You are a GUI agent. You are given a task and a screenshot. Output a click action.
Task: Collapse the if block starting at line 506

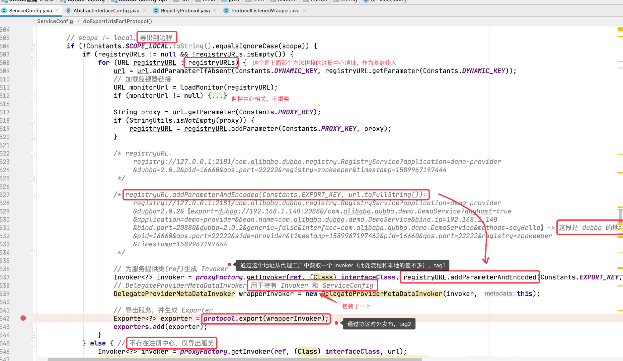(x=33, y=46)
